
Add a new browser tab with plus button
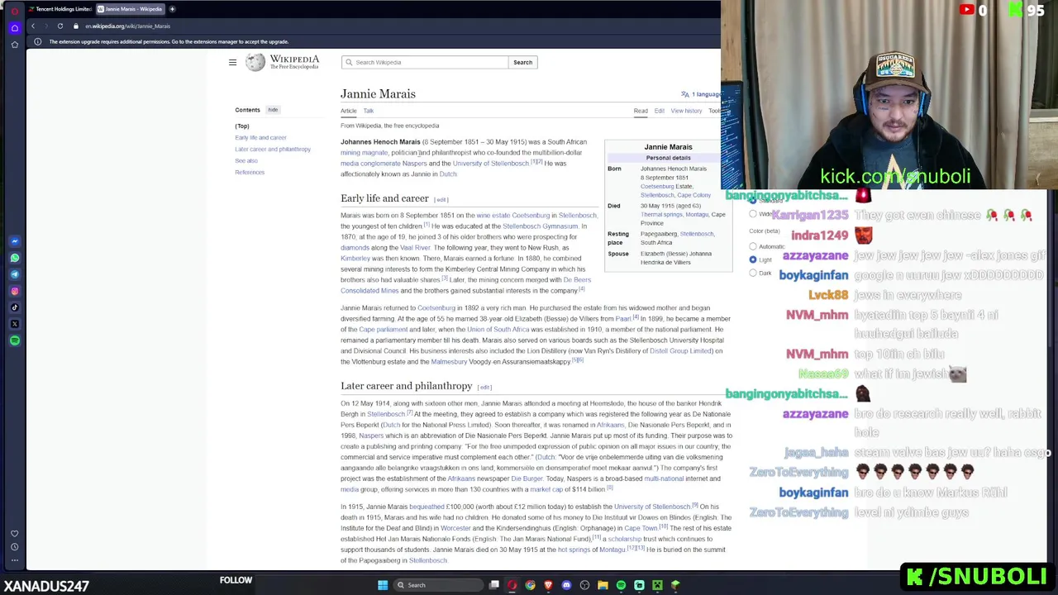172,9
